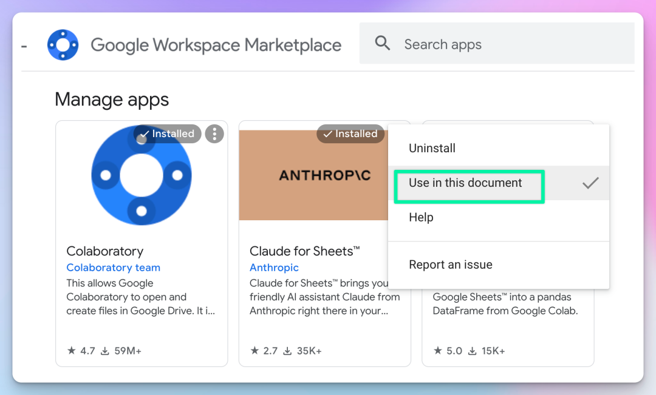
Task: Click the Google Workspace Marketplace logo
Action: coord(63,45)
